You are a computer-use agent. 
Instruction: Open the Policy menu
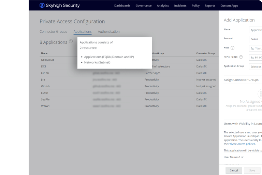click(x=195, y=6)
